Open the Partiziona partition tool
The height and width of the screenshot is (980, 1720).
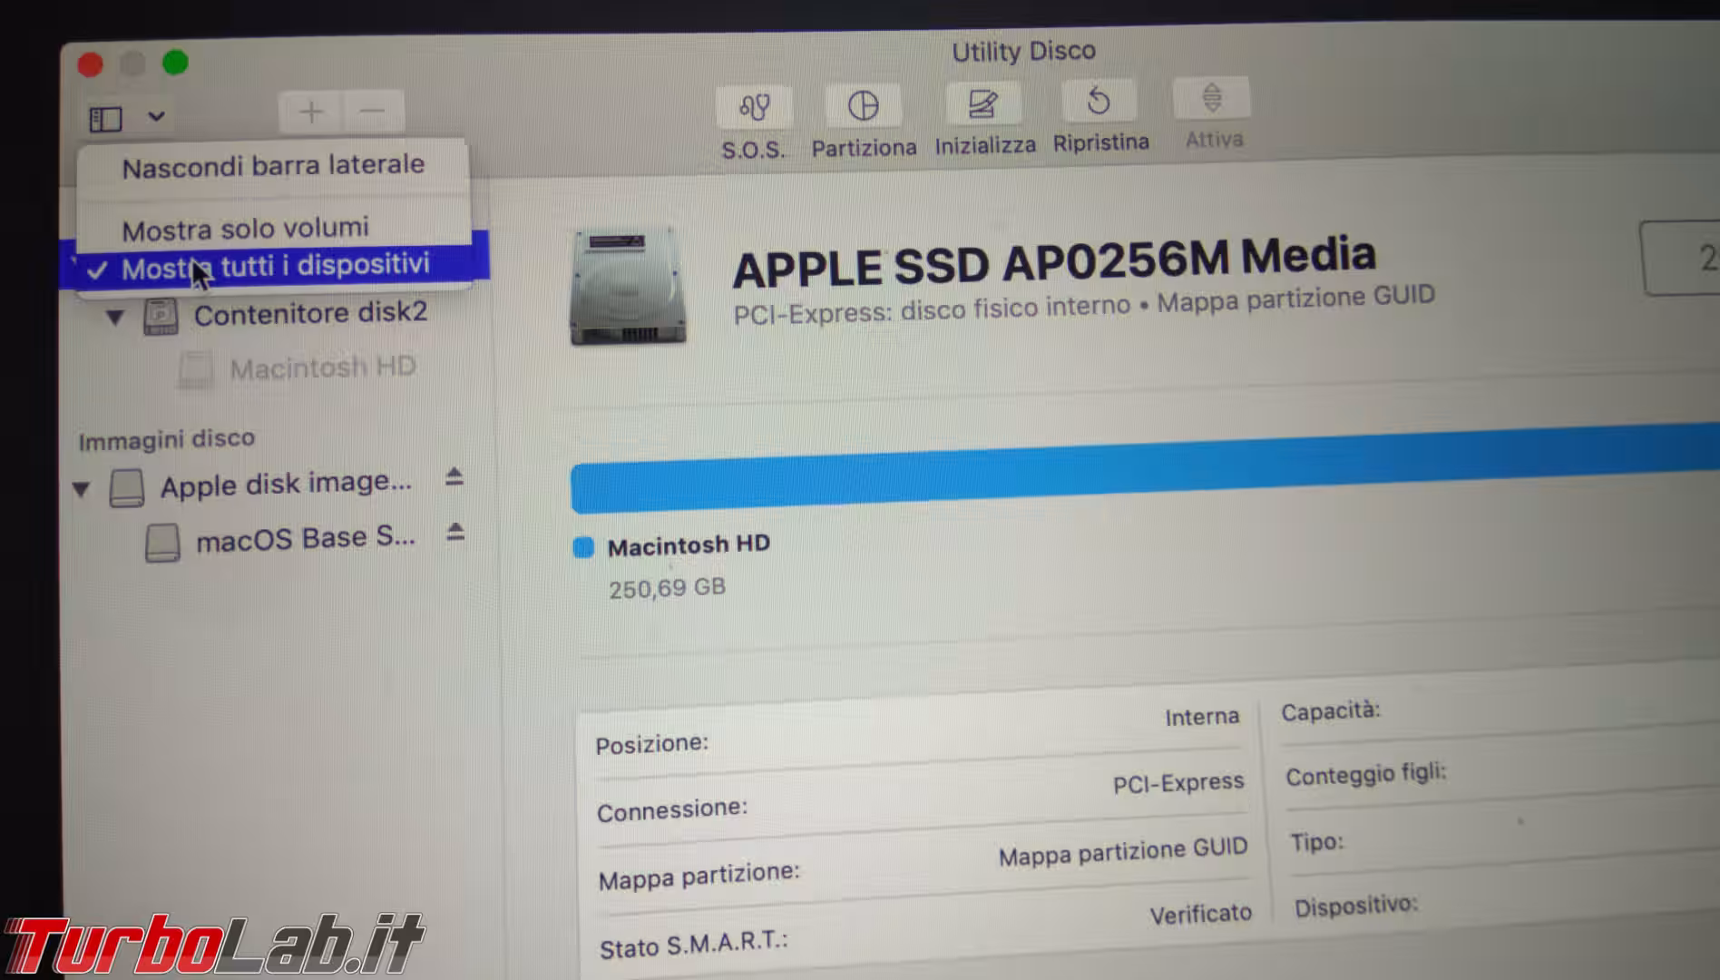[863, 106]
